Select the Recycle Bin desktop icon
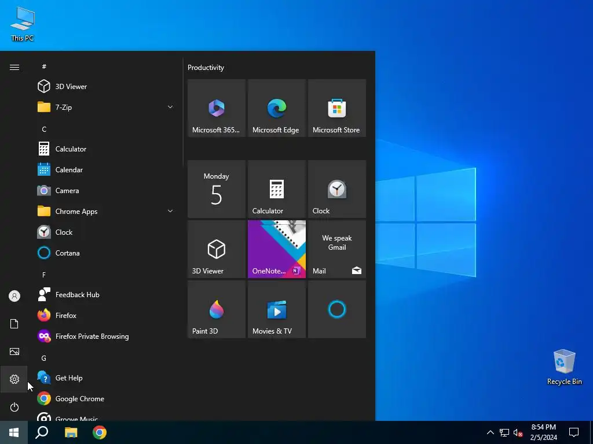 [564, 367]
